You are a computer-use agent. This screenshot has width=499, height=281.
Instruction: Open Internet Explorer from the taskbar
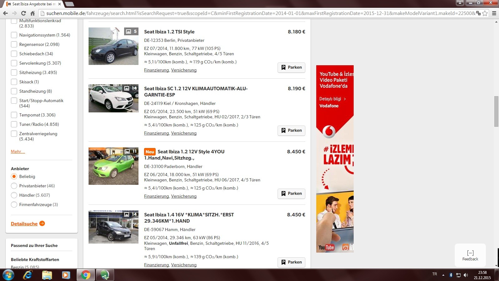tap(28, 275)
